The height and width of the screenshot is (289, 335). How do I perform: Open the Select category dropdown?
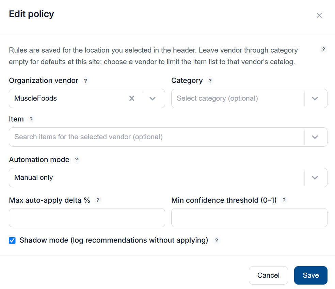(249, 99)
